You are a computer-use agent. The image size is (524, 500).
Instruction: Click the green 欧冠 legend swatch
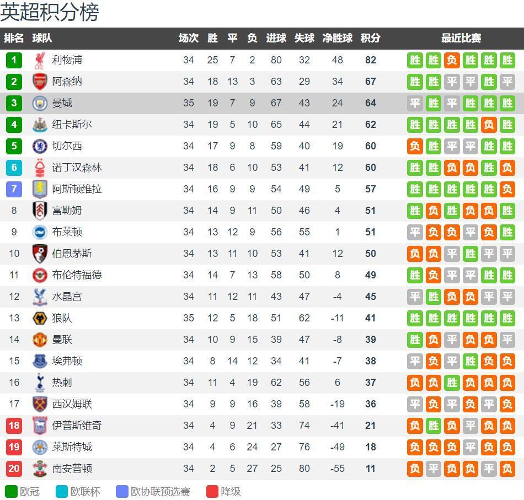[x=11, y=491]
